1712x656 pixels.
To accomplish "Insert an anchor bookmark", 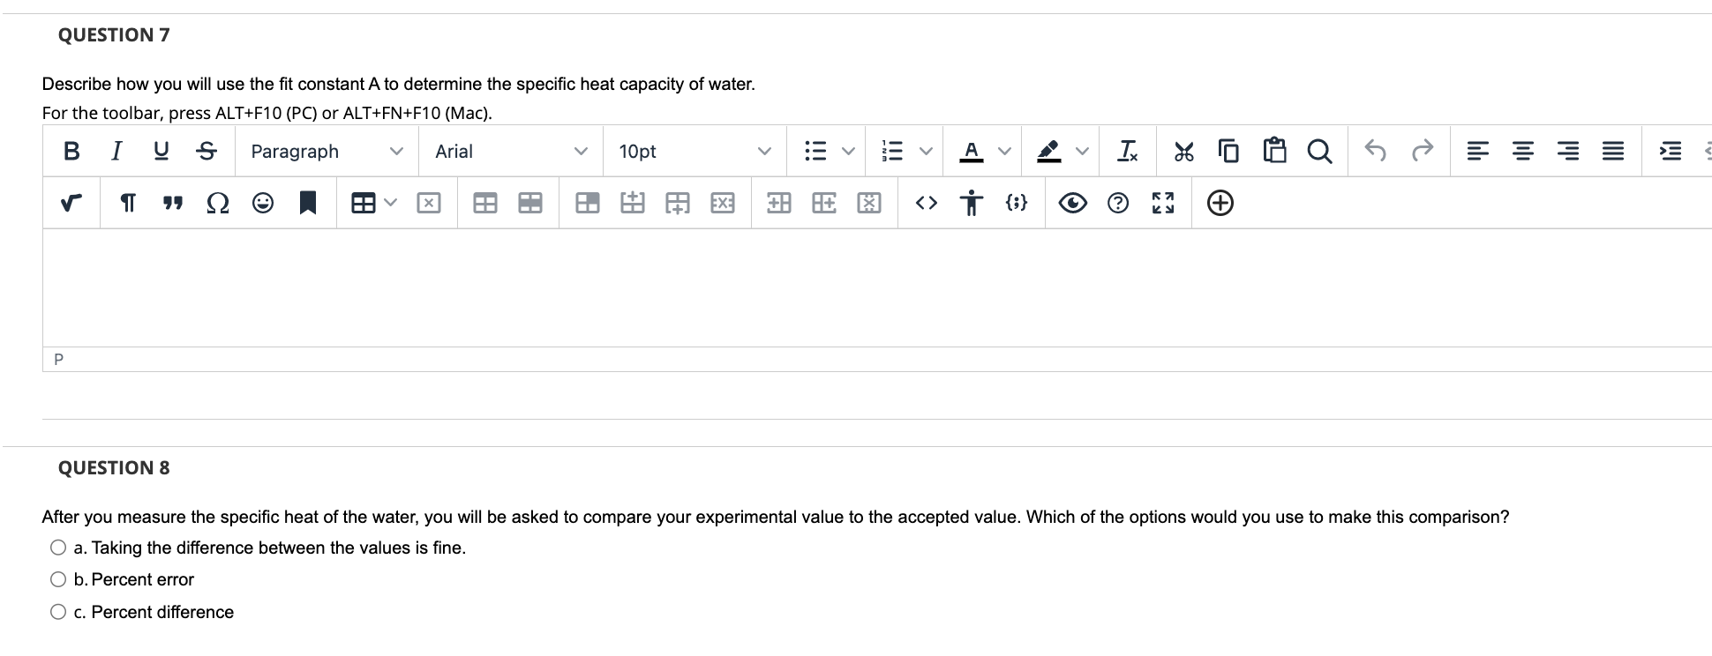I will [308, 204].
